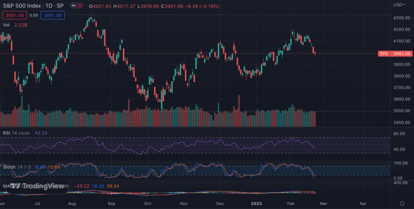Image resolution: width=414 pixels, height=209 pixels.
Task: Click the MACD histogram value −20.22
Action: click(81, 186)
